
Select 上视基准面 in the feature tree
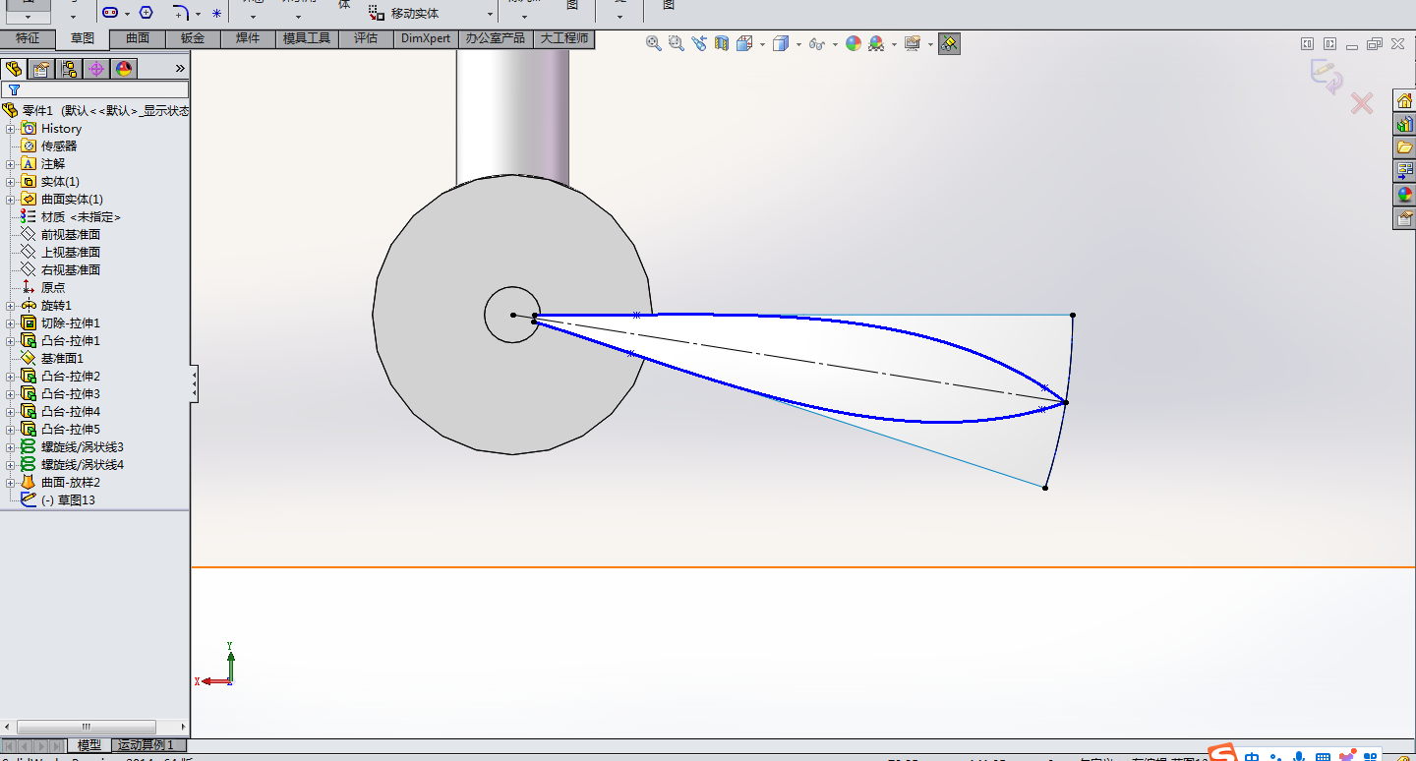point(71,253)
